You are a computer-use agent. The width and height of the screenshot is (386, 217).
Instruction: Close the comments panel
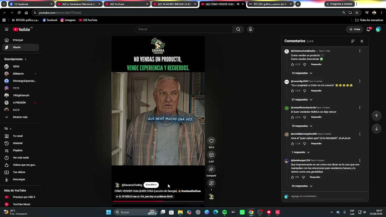click(362, 41)
